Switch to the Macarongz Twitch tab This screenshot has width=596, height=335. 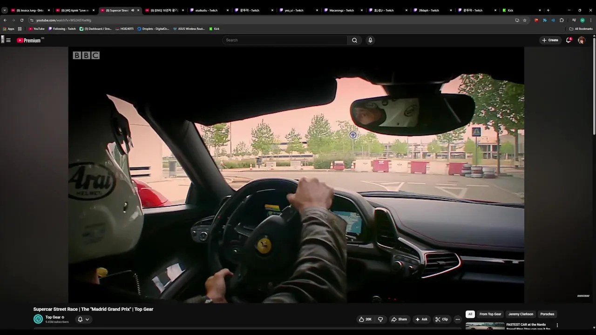pos(343,10)
